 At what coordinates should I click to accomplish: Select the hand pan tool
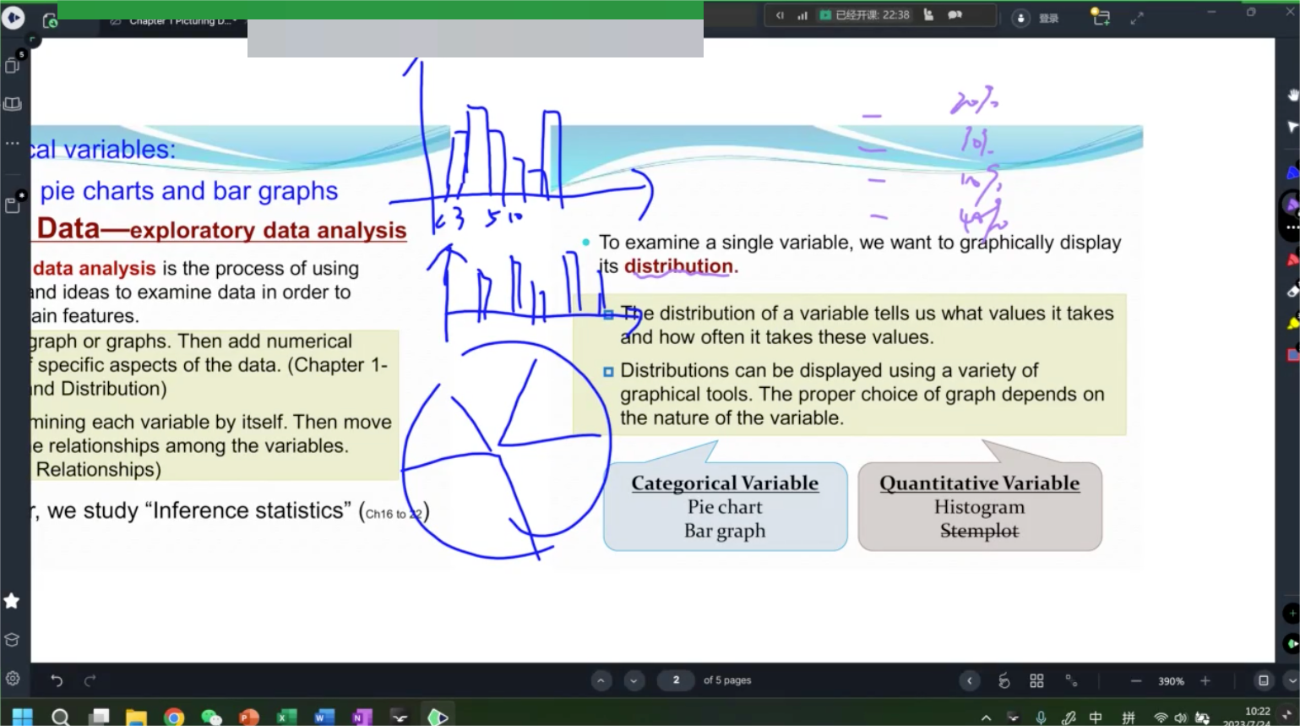1292,95
